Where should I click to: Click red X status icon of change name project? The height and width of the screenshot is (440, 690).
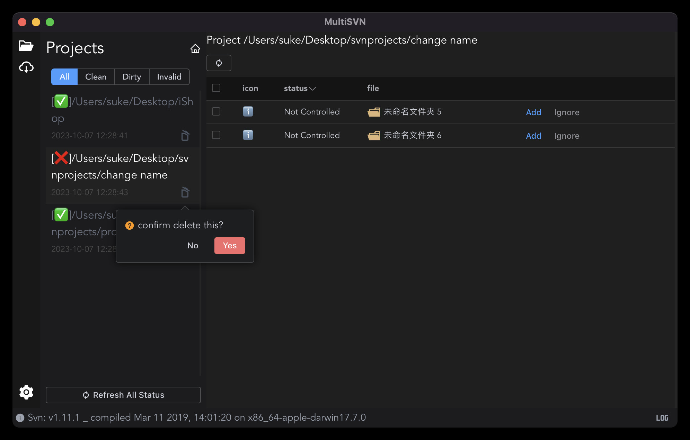pyautogui.click(x=61, y=158)
